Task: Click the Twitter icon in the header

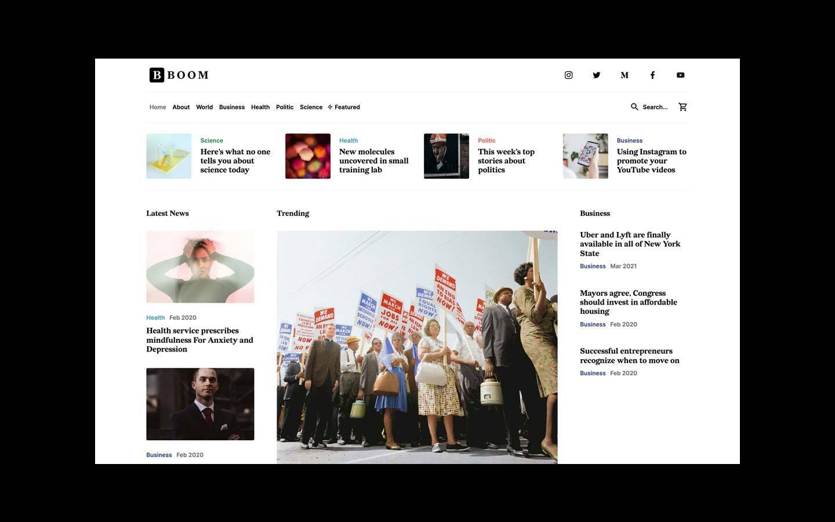Action: click(596, 75)
